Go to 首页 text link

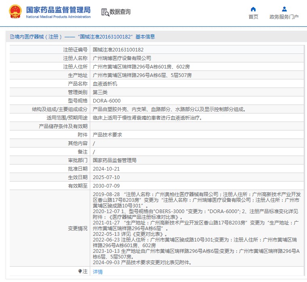pyautogui.click(x=253, y=17)
